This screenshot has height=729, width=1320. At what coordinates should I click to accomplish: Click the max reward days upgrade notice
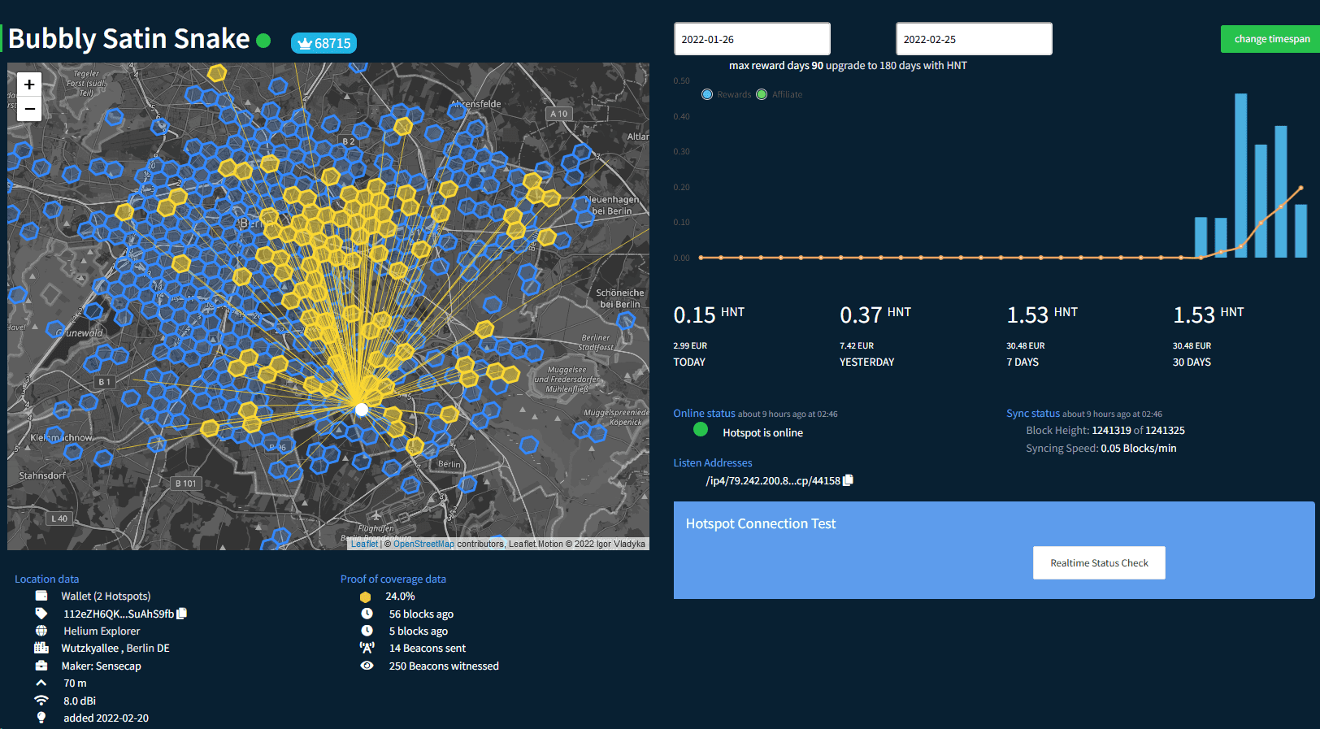pyautogui.click(x=848, y=65)
